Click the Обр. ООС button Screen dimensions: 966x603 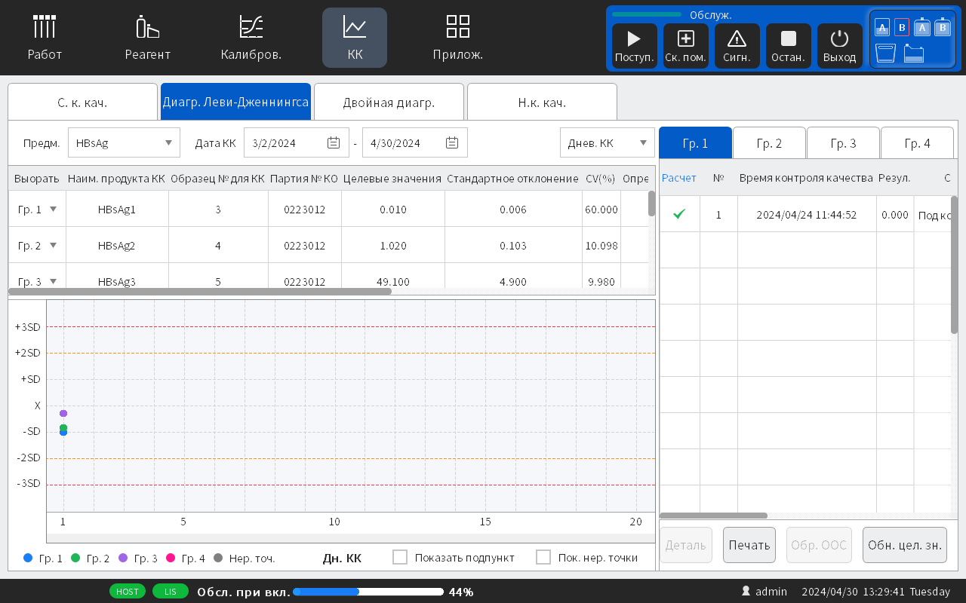[x=819, y=545]
